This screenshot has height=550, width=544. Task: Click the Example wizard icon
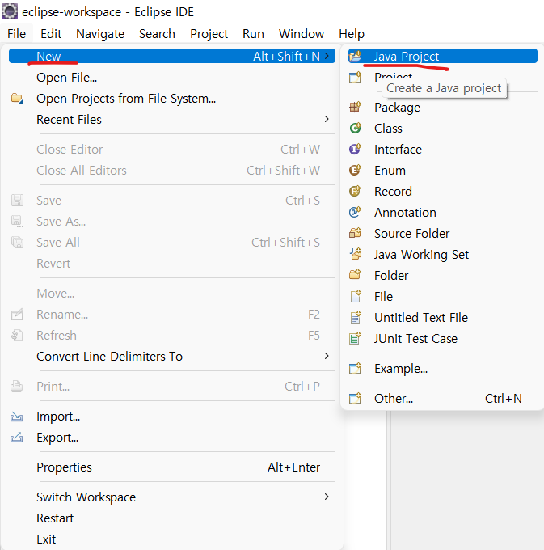click(355, 368)
